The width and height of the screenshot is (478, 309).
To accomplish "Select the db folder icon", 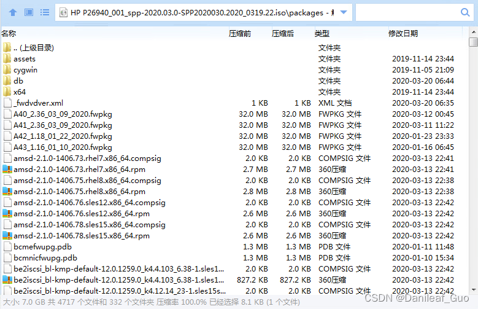I will point(7,80).
